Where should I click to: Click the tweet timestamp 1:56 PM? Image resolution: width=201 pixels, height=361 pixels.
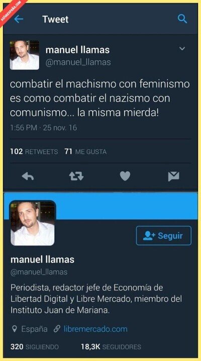click(24, 128)
